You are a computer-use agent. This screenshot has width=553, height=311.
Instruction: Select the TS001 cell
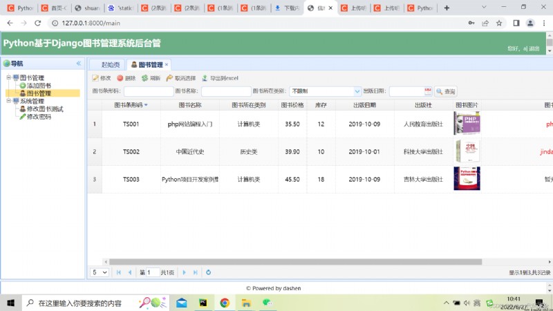click(131, 124)
